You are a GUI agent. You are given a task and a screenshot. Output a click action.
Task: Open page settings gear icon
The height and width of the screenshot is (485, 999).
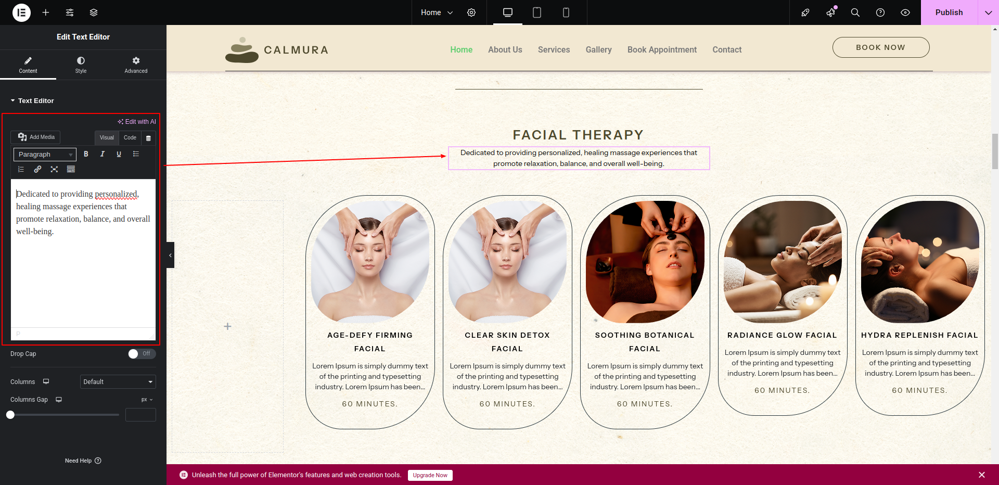click(471, 12)
